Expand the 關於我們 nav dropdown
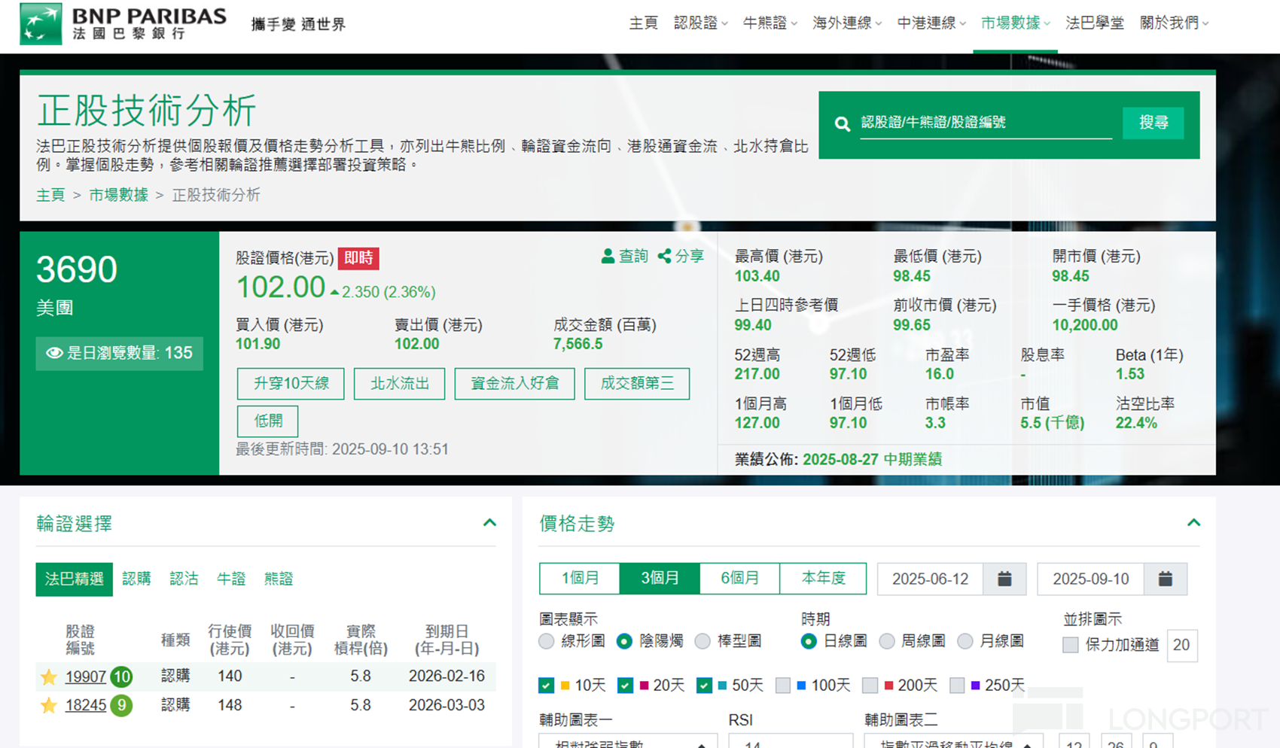Screen dimensions: 1280x748 1174,23
